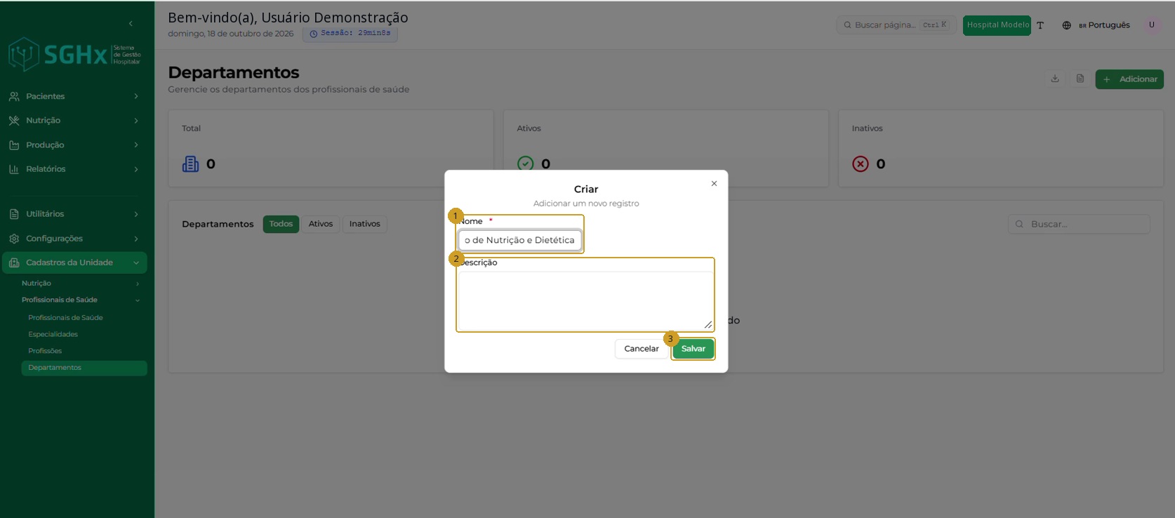Expand the Nutrição main menu chevron
The image size is (1175, 518).
click(136, 121)
